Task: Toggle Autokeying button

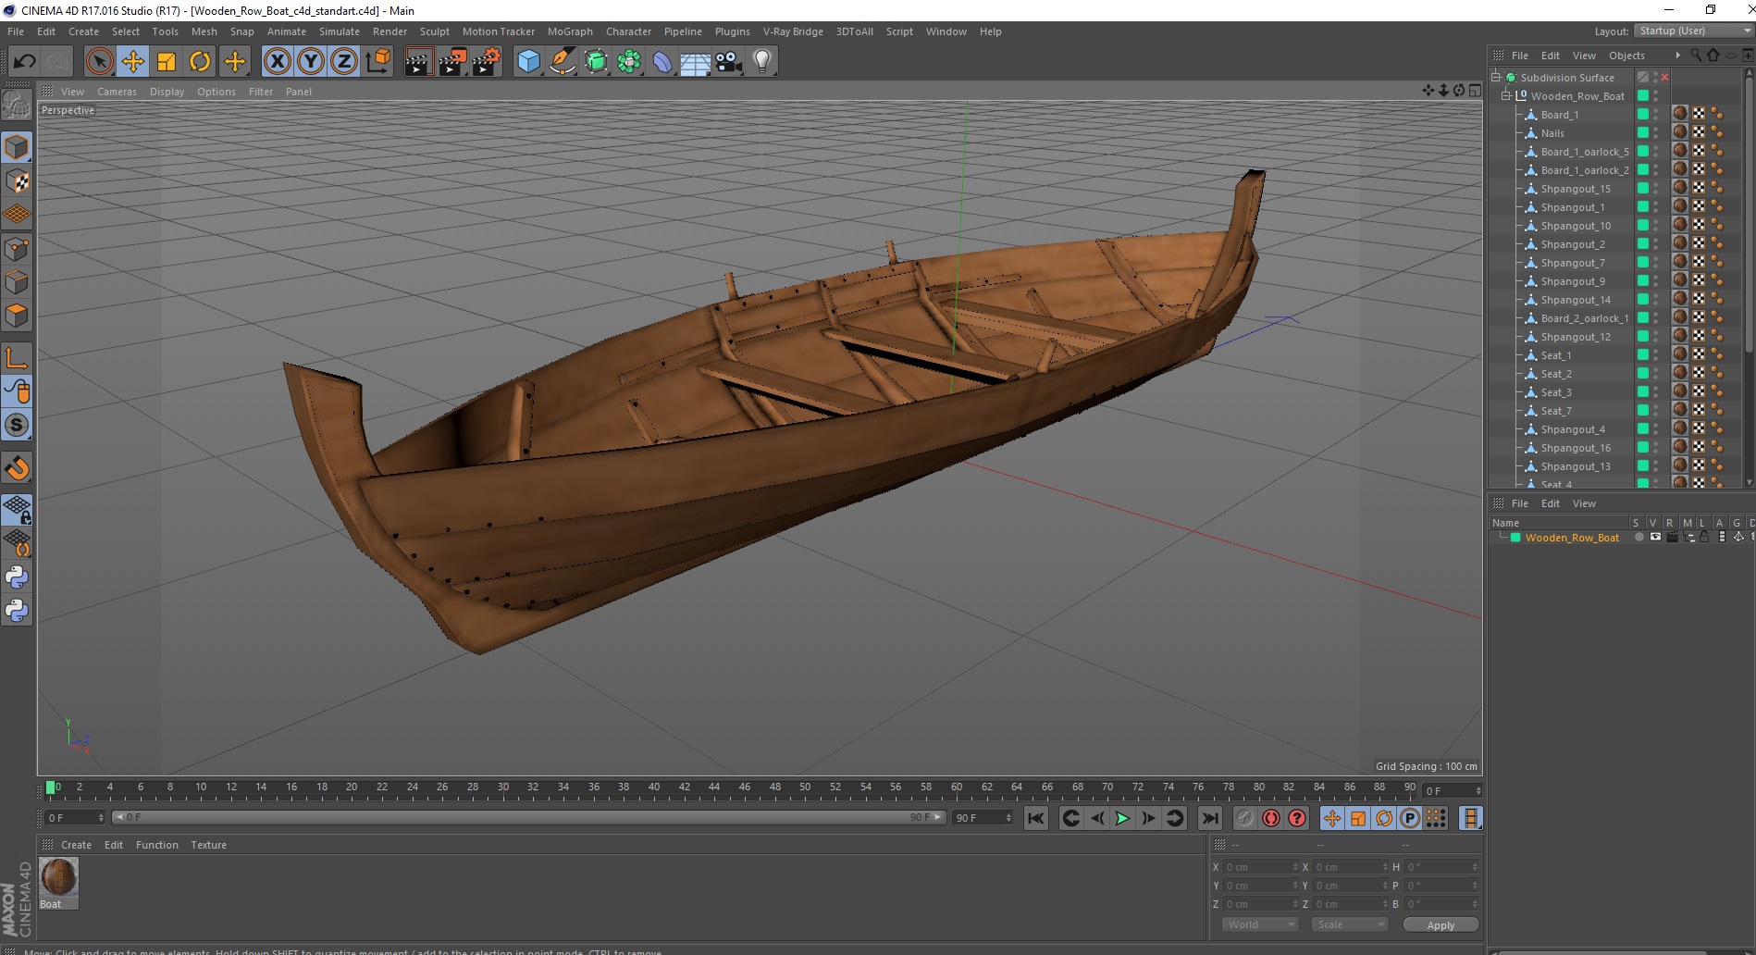Action: 1271,818
